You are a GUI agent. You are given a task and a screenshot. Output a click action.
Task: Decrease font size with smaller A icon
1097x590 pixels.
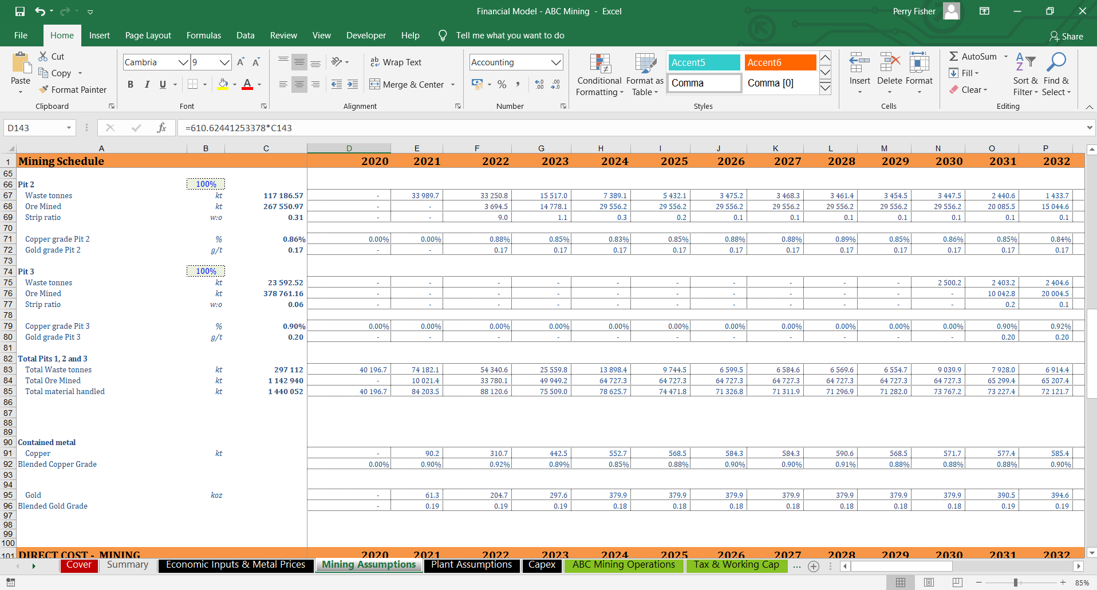256,62
